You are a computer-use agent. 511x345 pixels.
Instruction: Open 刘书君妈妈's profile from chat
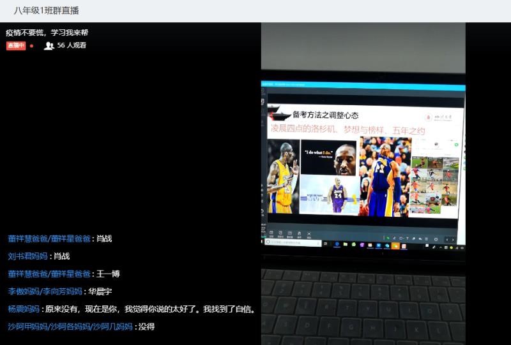pos(27,256)
